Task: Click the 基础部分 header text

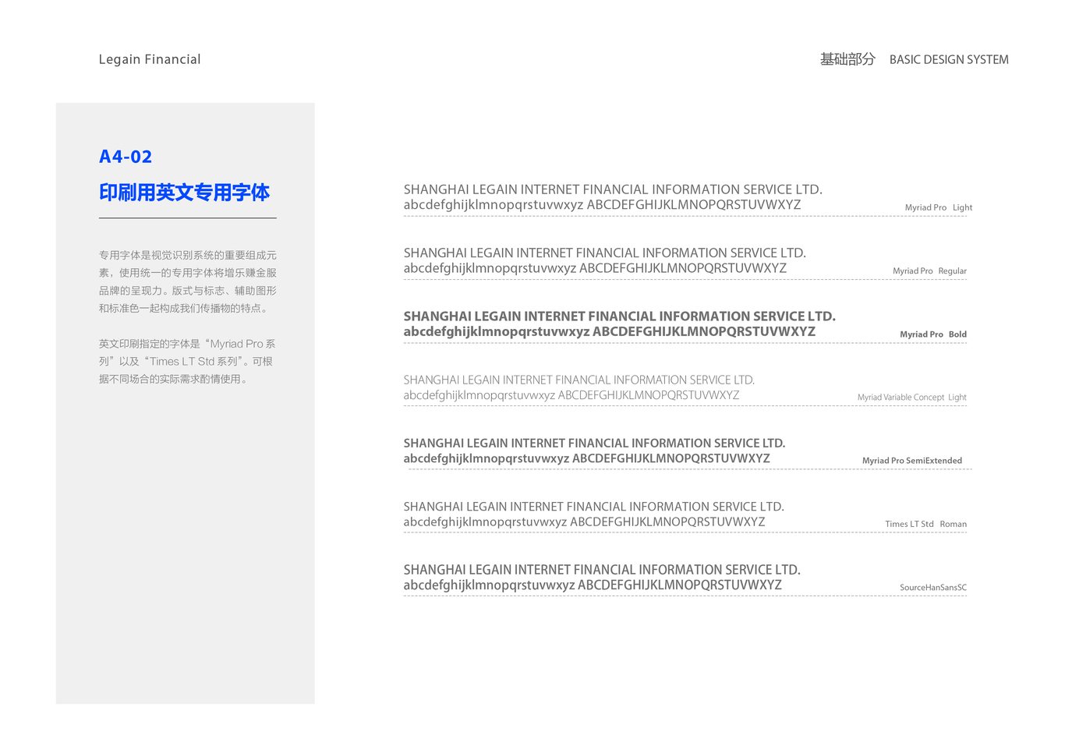Action: [847, 59]
